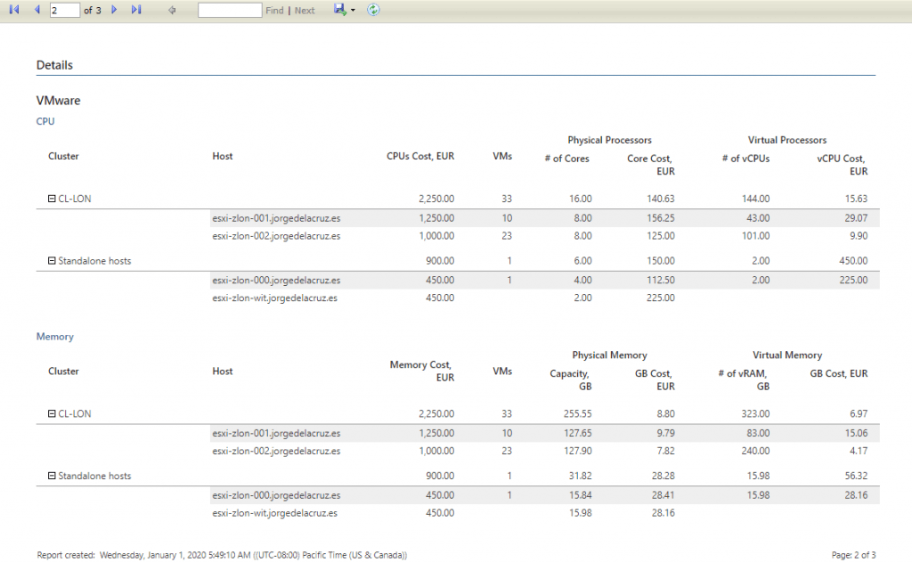Screen dimensions: 912x563
Task: Click the 112.50 core cost value
Action: 661,281
